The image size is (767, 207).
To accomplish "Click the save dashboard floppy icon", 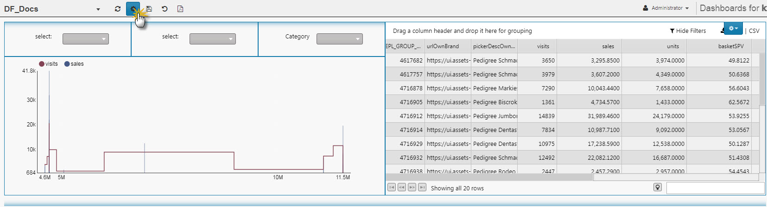I will point(149,9).
